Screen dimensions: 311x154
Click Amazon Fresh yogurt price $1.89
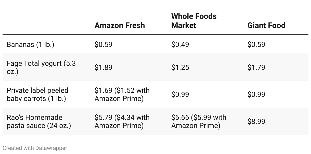[103, 67]
